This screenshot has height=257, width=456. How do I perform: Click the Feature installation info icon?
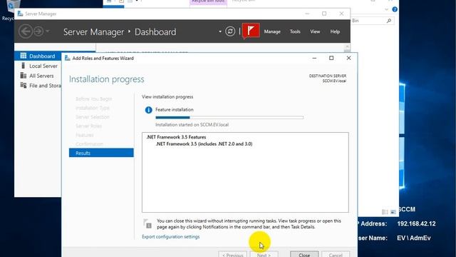point(149,110)
